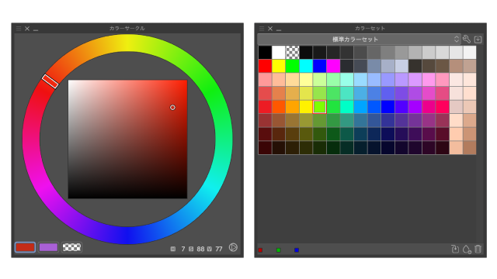Open the カラーセット panel menu icon
497x279 pixels.
262,29
